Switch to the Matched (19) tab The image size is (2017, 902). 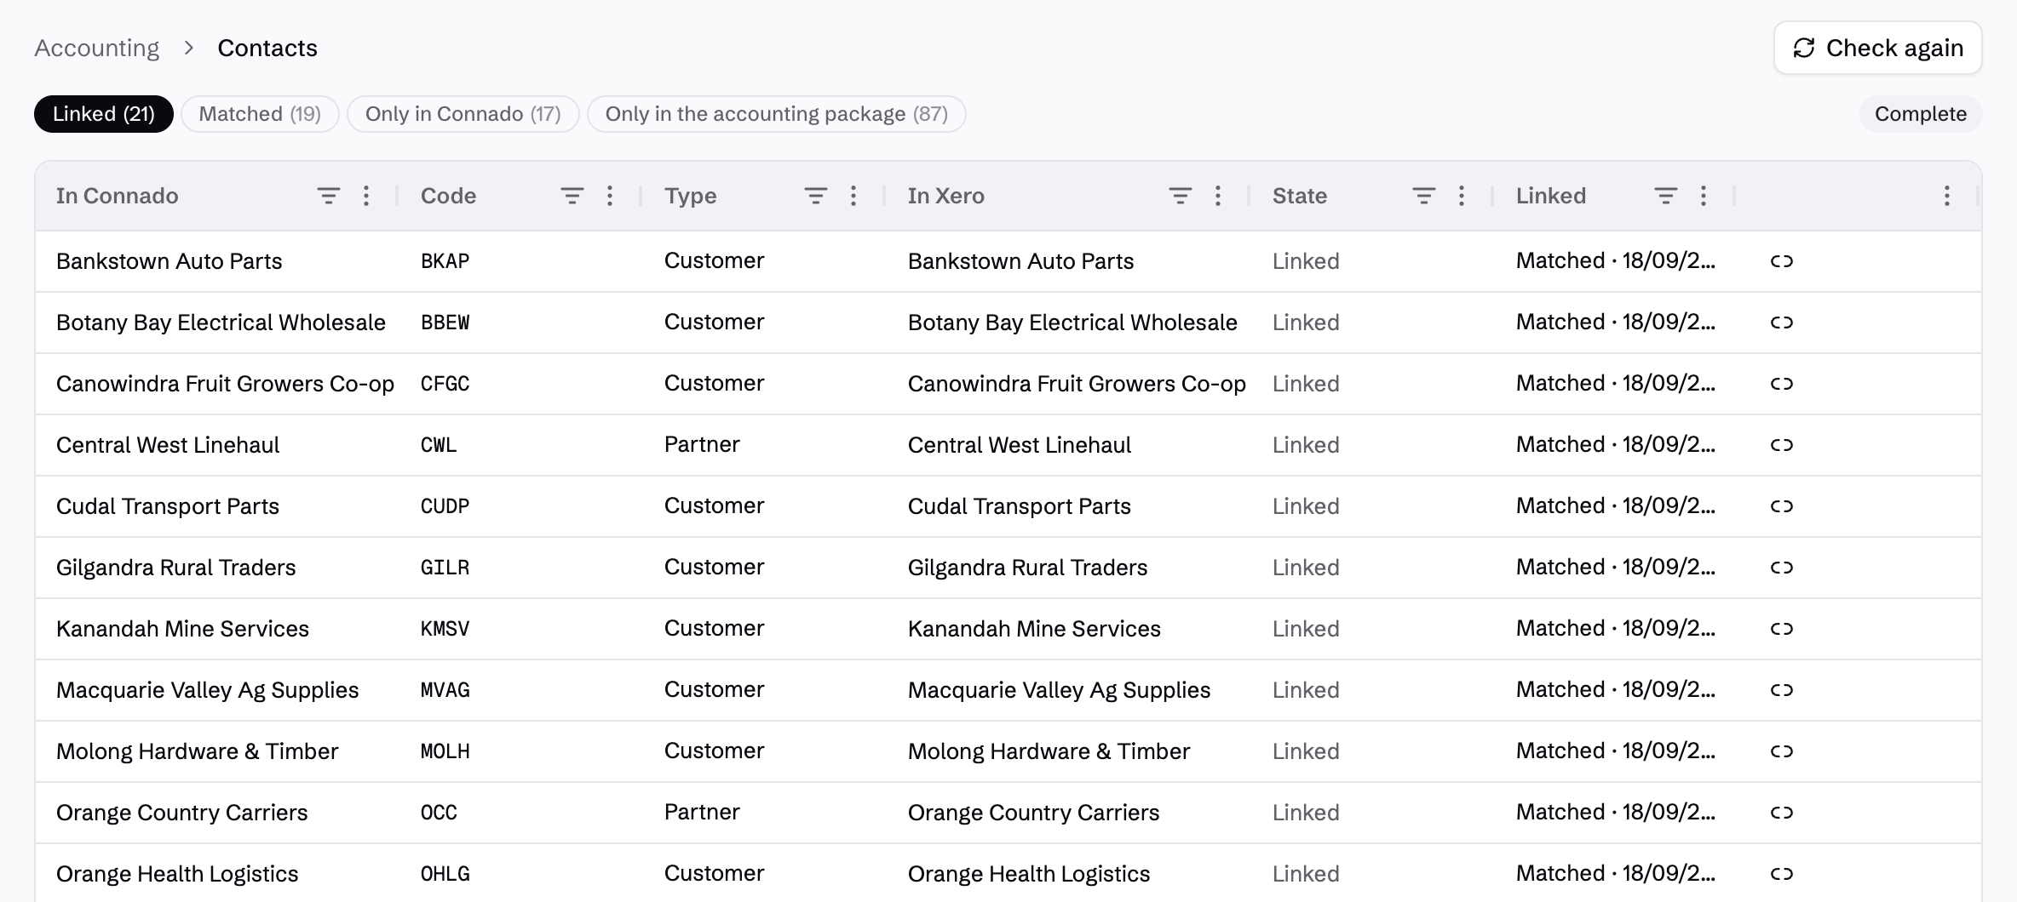click(x=260, y=114)
